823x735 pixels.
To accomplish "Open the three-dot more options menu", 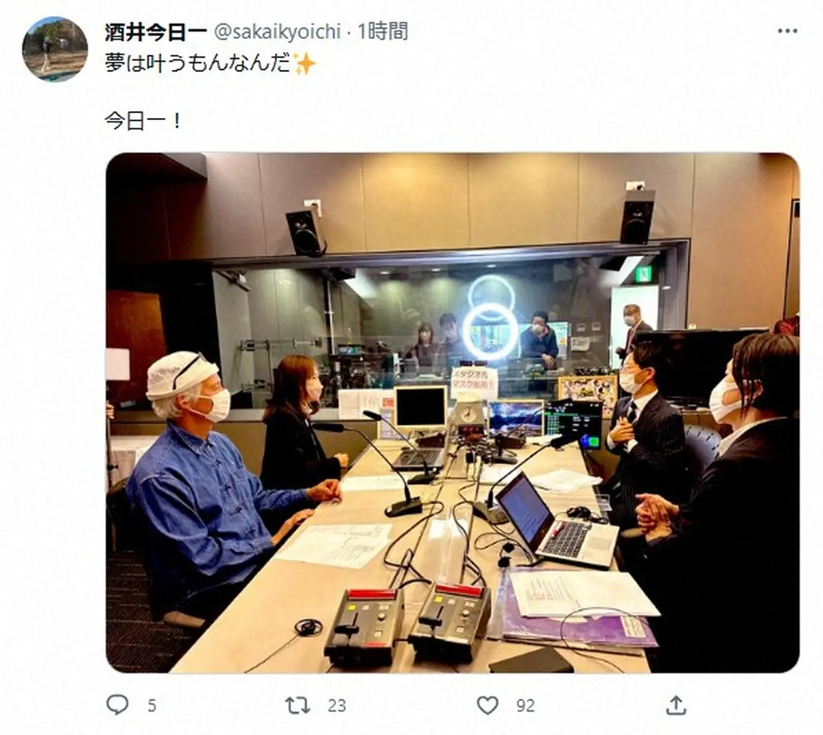I will 787,32.
